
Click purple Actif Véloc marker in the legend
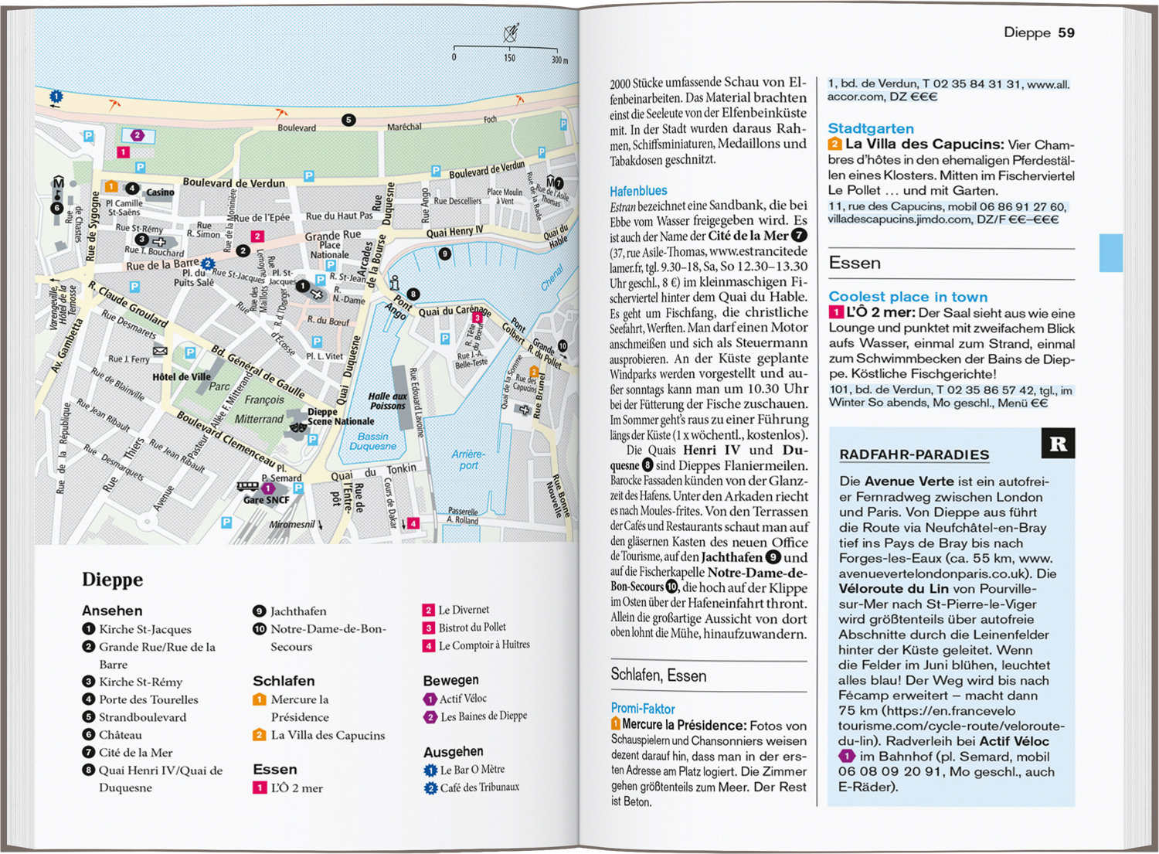point(430,699)
